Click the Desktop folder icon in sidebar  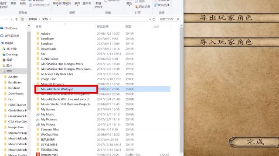click(4, 54)
